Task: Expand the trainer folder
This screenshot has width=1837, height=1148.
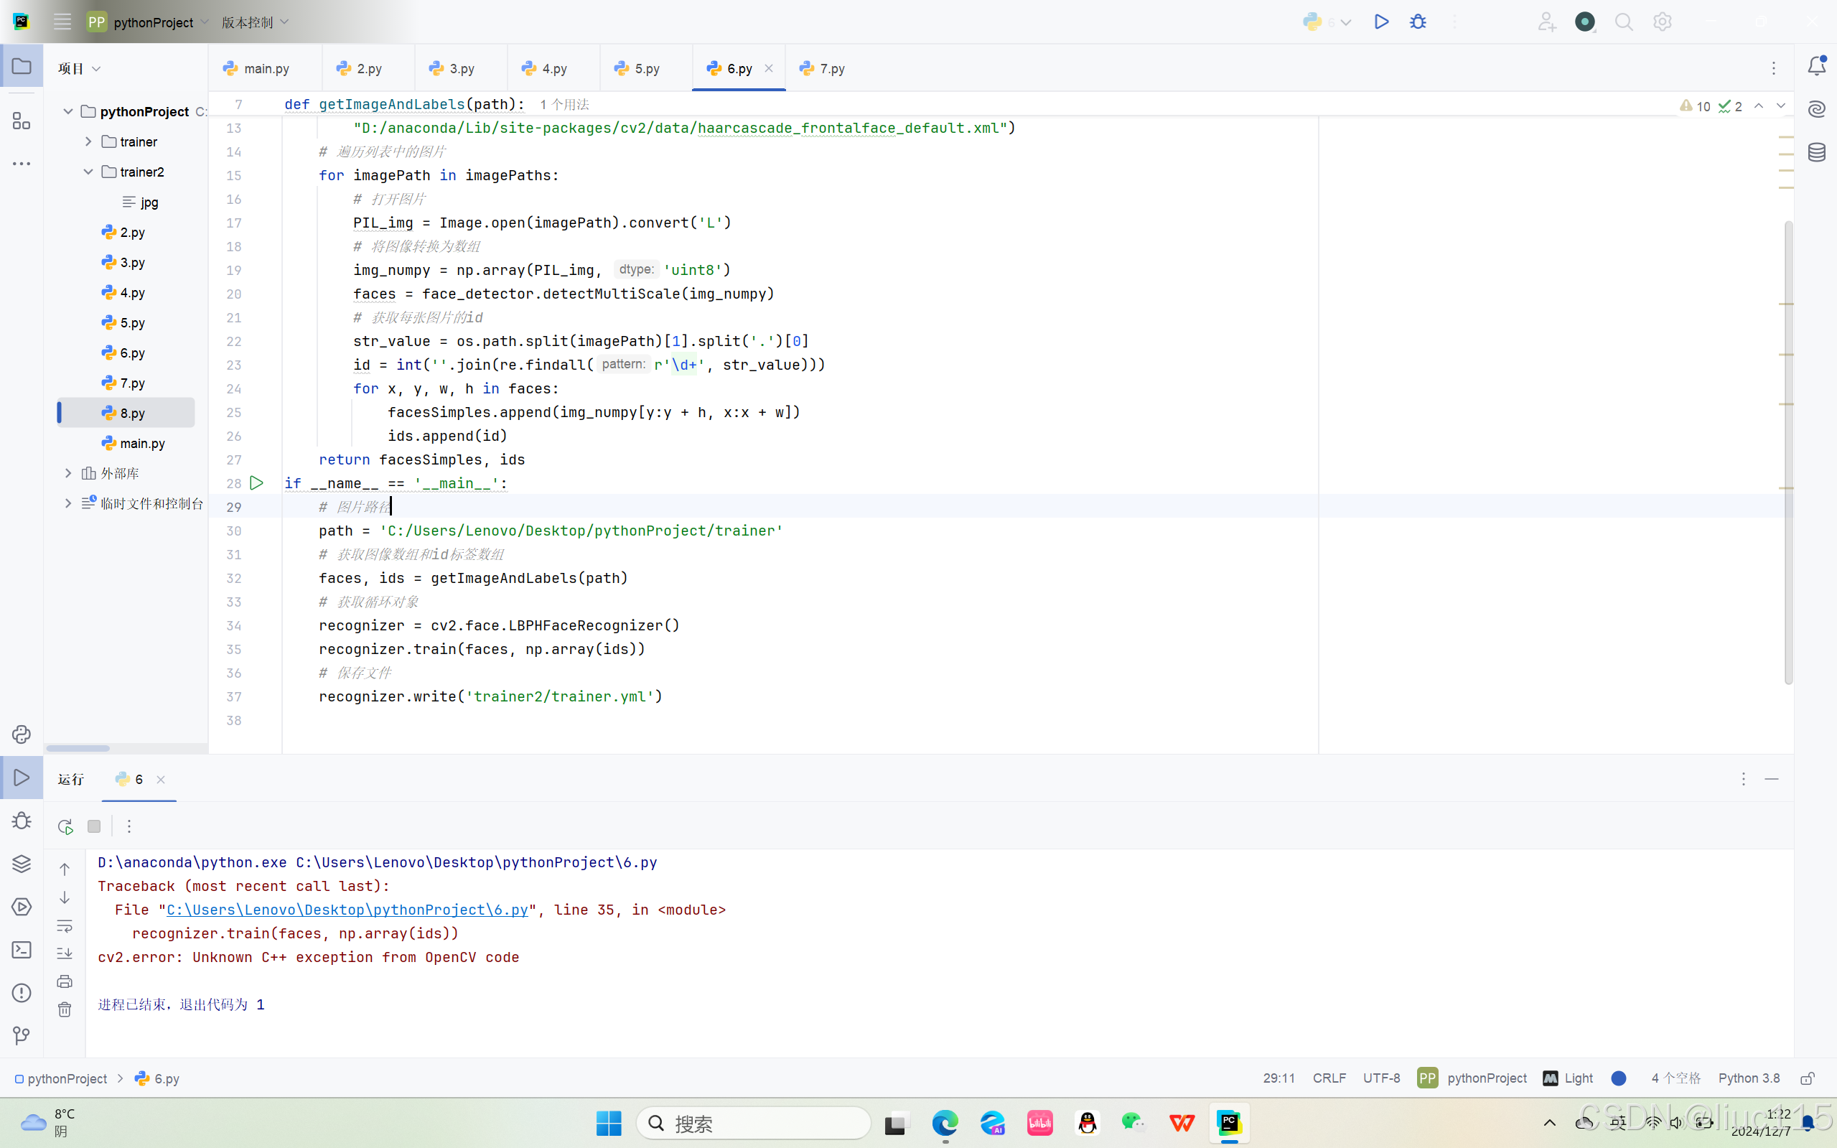Action: [88, 142]
